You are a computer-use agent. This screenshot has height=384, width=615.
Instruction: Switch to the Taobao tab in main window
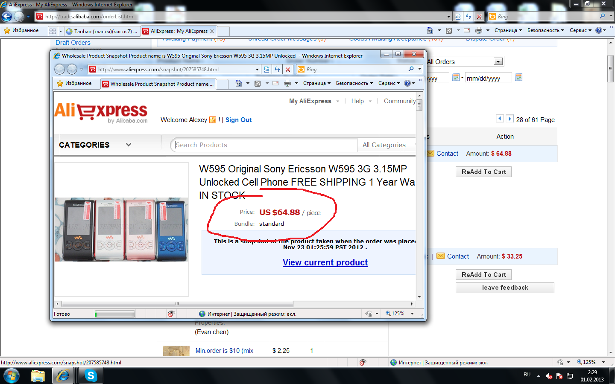tap(102, 31)
